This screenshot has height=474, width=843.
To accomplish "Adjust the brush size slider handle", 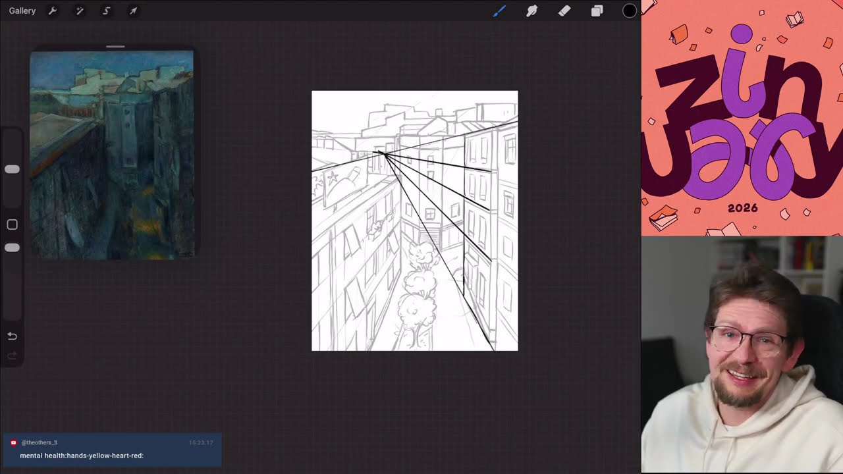I will pos(12,169).
